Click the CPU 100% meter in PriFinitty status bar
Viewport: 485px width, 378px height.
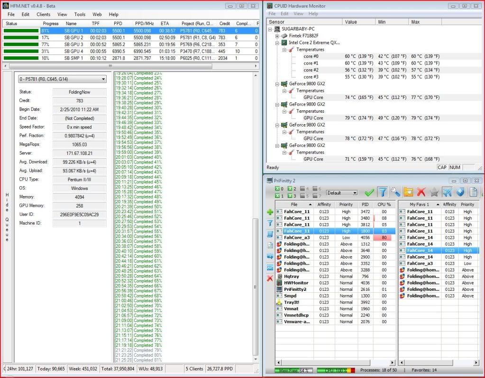tap(336, 370)
